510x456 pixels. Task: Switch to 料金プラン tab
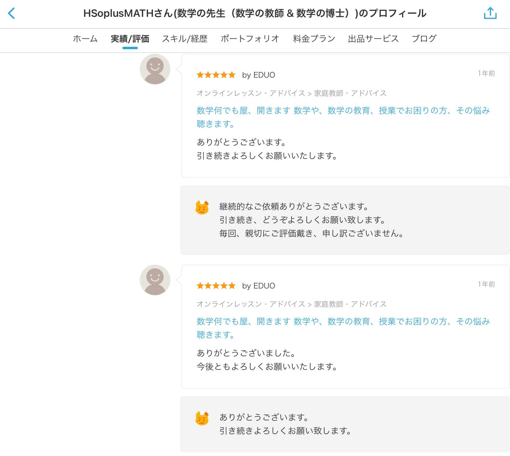[314, 39]
